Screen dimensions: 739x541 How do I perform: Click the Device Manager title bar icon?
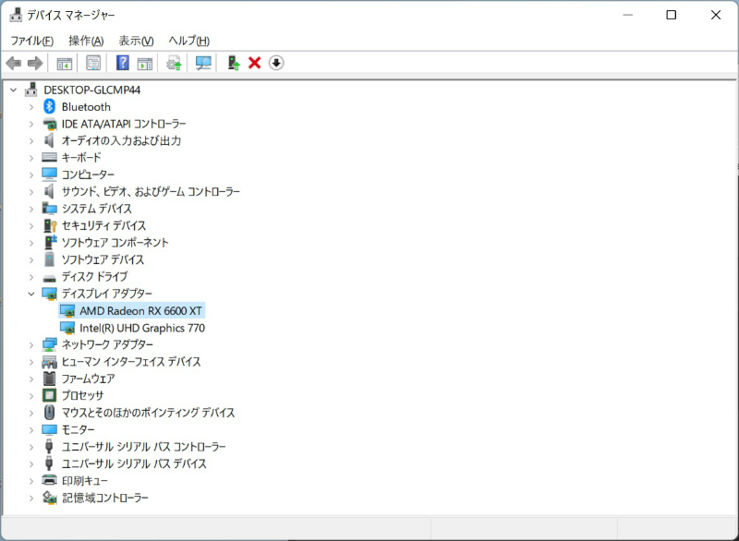tap(16, 15)
